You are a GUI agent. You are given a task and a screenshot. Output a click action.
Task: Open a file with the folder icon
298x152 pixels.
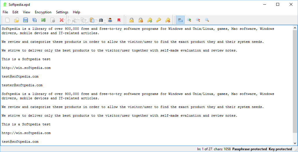click(x=17, y=20)
